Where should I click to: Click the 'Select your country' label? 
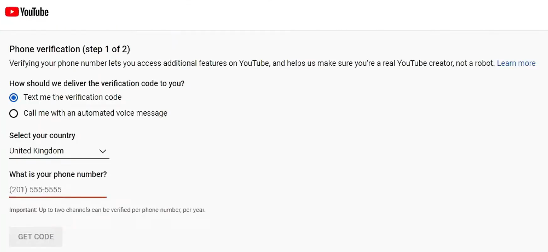(x=42, y=136)
